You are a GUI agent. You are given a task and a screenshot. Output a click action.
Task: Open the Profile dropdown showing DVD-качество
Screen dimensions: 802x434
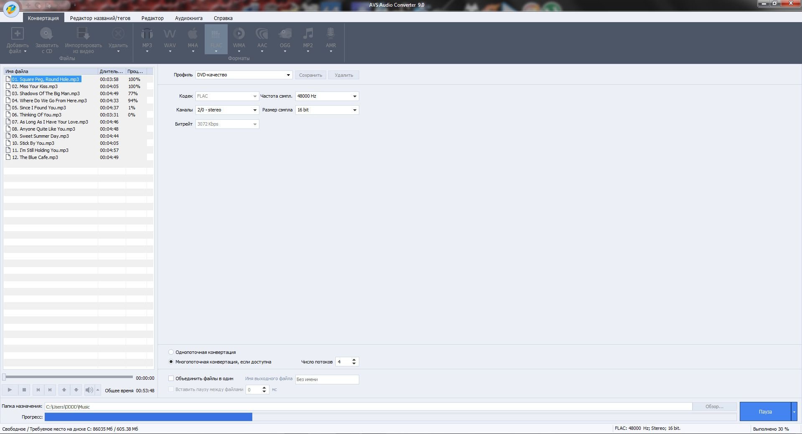pyautogui.click(x=244, y=75)
